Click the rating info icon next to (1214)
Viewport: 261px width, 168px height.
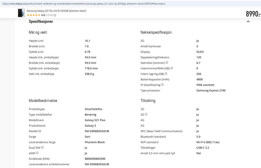tap(55, 15)
